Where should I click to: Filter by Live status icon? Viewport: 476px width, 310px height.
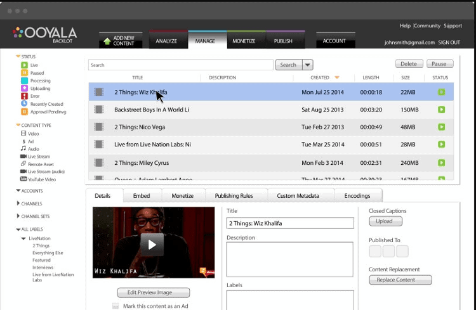(24, 65)
